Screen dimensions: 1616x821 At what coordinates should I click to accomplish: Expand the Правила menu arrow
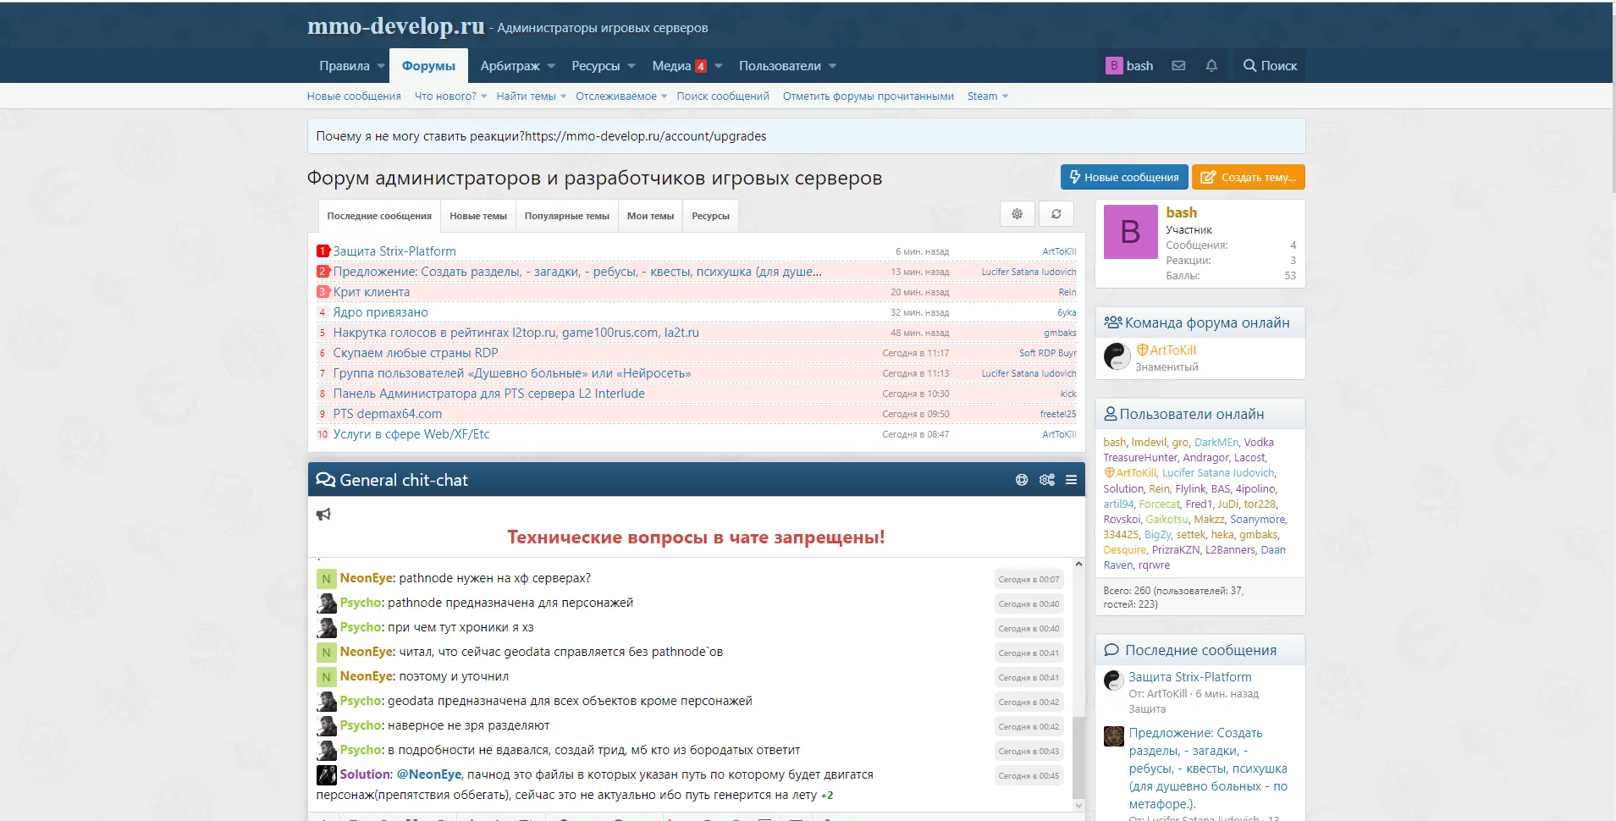(381, 66)
